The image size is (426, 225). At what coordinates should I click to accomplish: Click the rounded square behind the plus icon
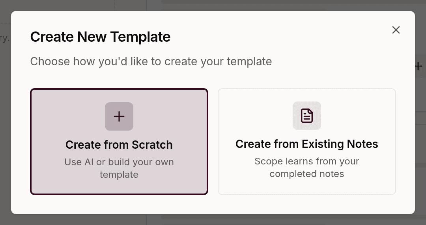119,116
